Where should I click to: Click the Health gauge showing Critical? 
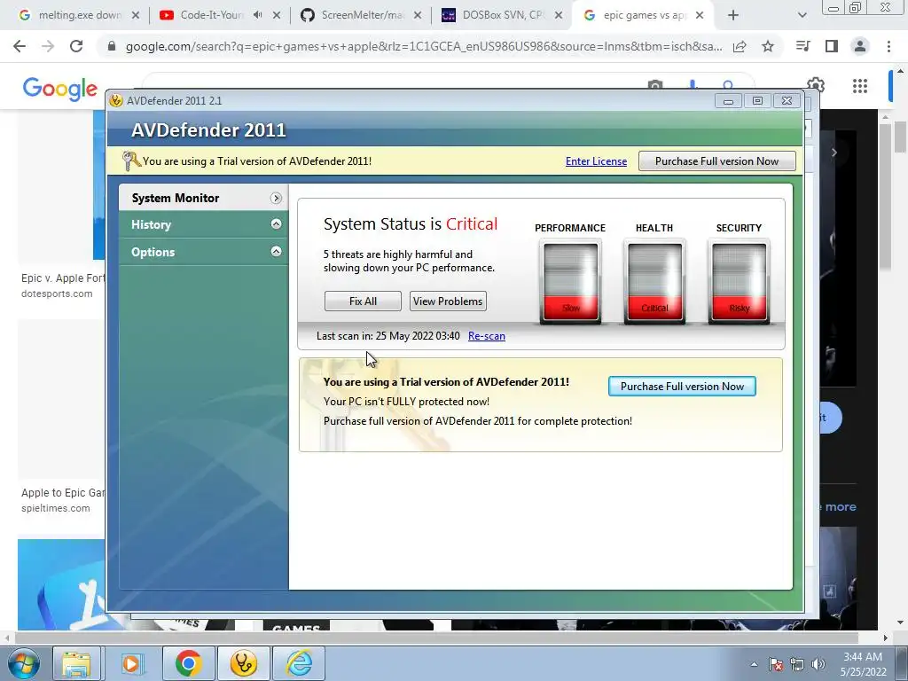click(x=654, y=281)
